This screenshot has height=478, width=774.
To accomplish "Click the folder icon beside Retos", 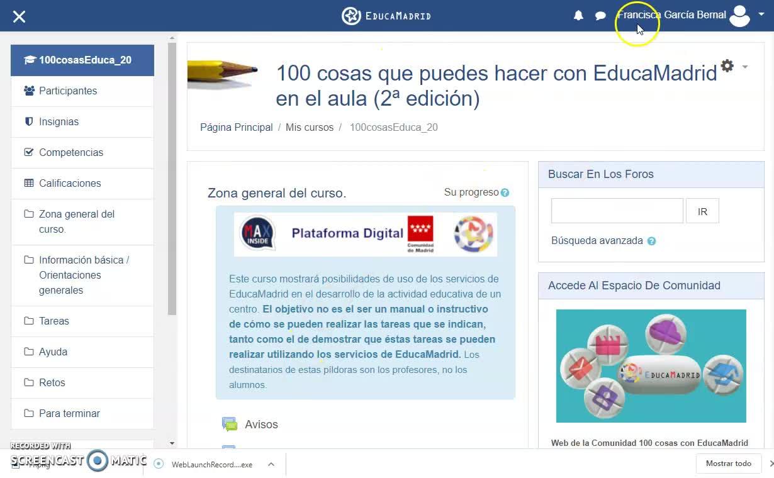I will tap(29, 382).
